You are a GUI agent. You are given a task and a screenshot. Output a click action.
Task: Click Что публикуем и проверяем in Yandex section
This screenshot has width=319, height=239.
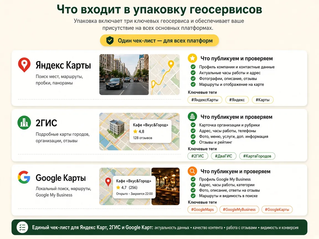pos(236,59)
